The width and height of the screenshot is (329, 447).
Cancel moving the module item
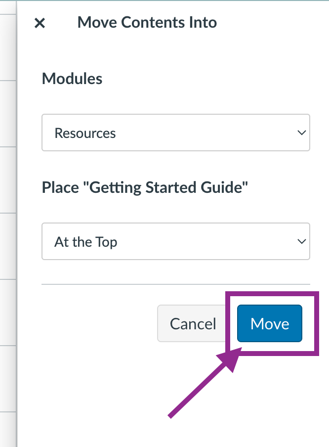[x=193, y=323]
